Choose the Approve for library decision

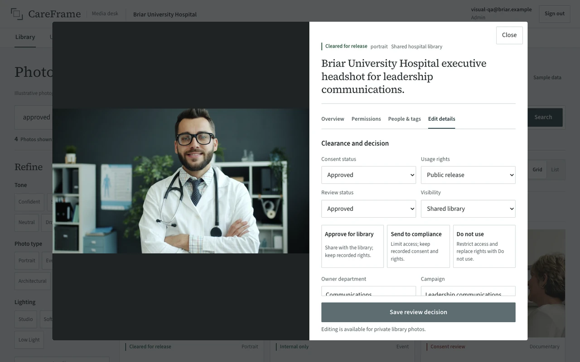coord(353,246)
